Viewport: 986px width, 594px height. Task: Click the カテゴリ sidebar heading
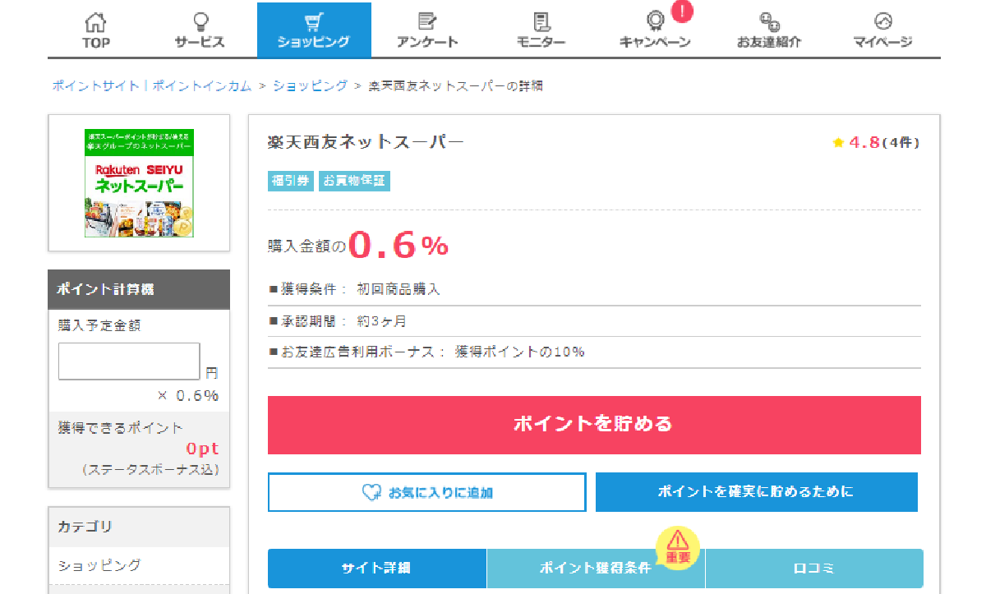85,527
